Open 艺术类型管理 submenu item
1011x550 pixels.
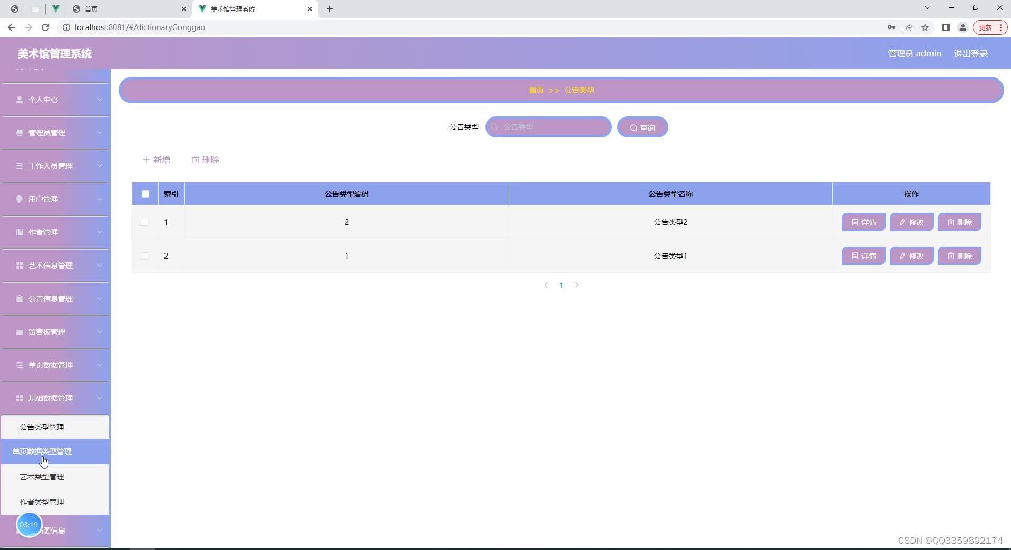point(55,477)
